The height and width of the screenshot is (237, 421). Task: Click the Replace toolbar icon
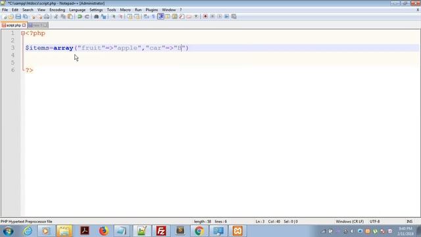click(x=103, y=16)
